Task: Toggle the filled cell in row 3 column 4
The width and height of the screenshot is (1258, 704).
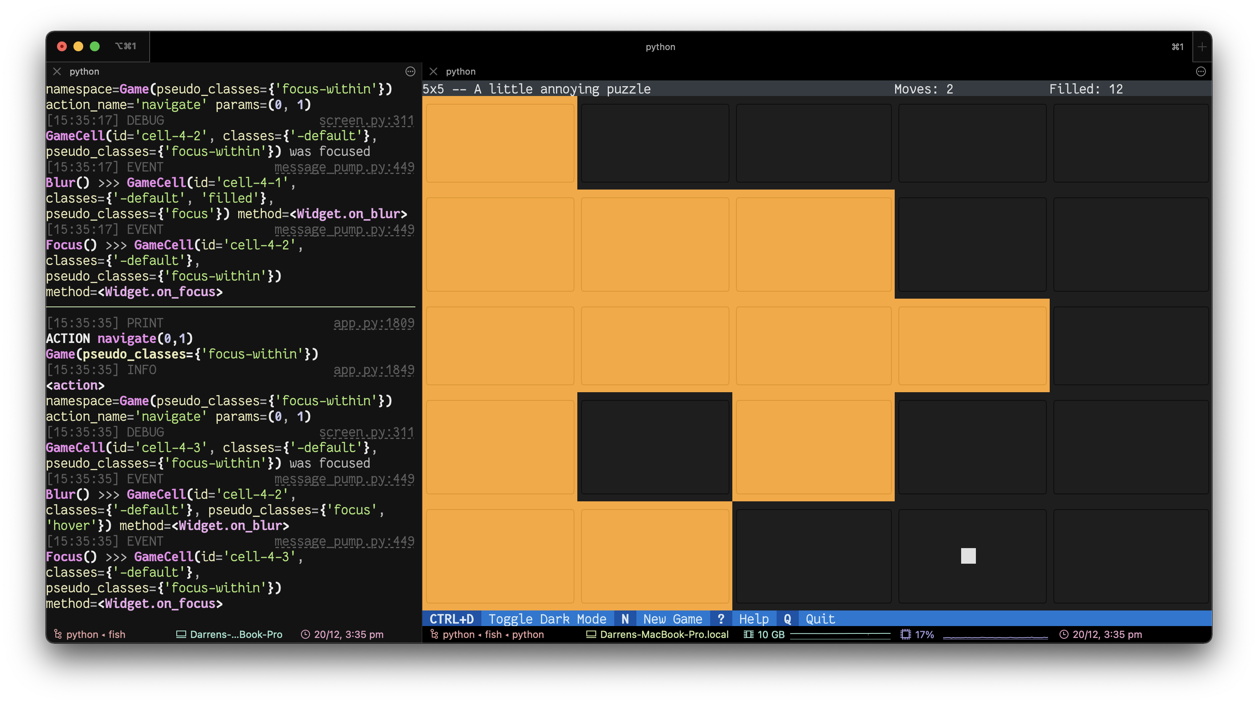Action: (x=972, y=345)
